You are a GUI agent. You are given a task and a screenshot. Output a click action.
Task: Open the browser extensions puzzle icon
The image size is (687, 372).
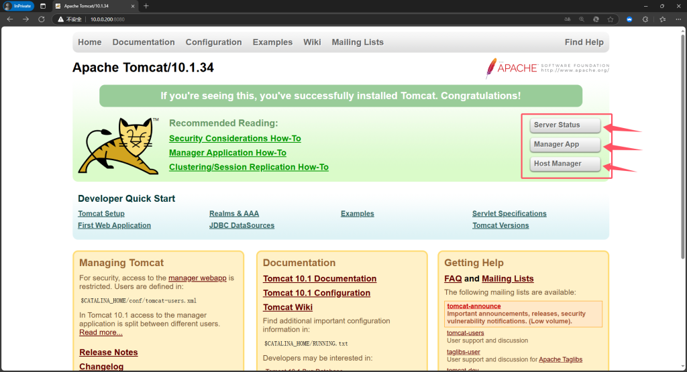pos(645,19)
